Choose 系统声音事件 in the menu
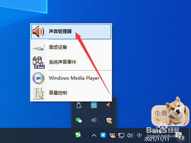 (71, 62)
